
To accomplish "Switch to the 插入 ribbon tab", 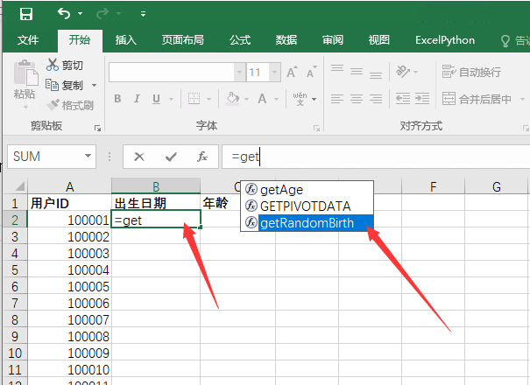I will (126, 40).
